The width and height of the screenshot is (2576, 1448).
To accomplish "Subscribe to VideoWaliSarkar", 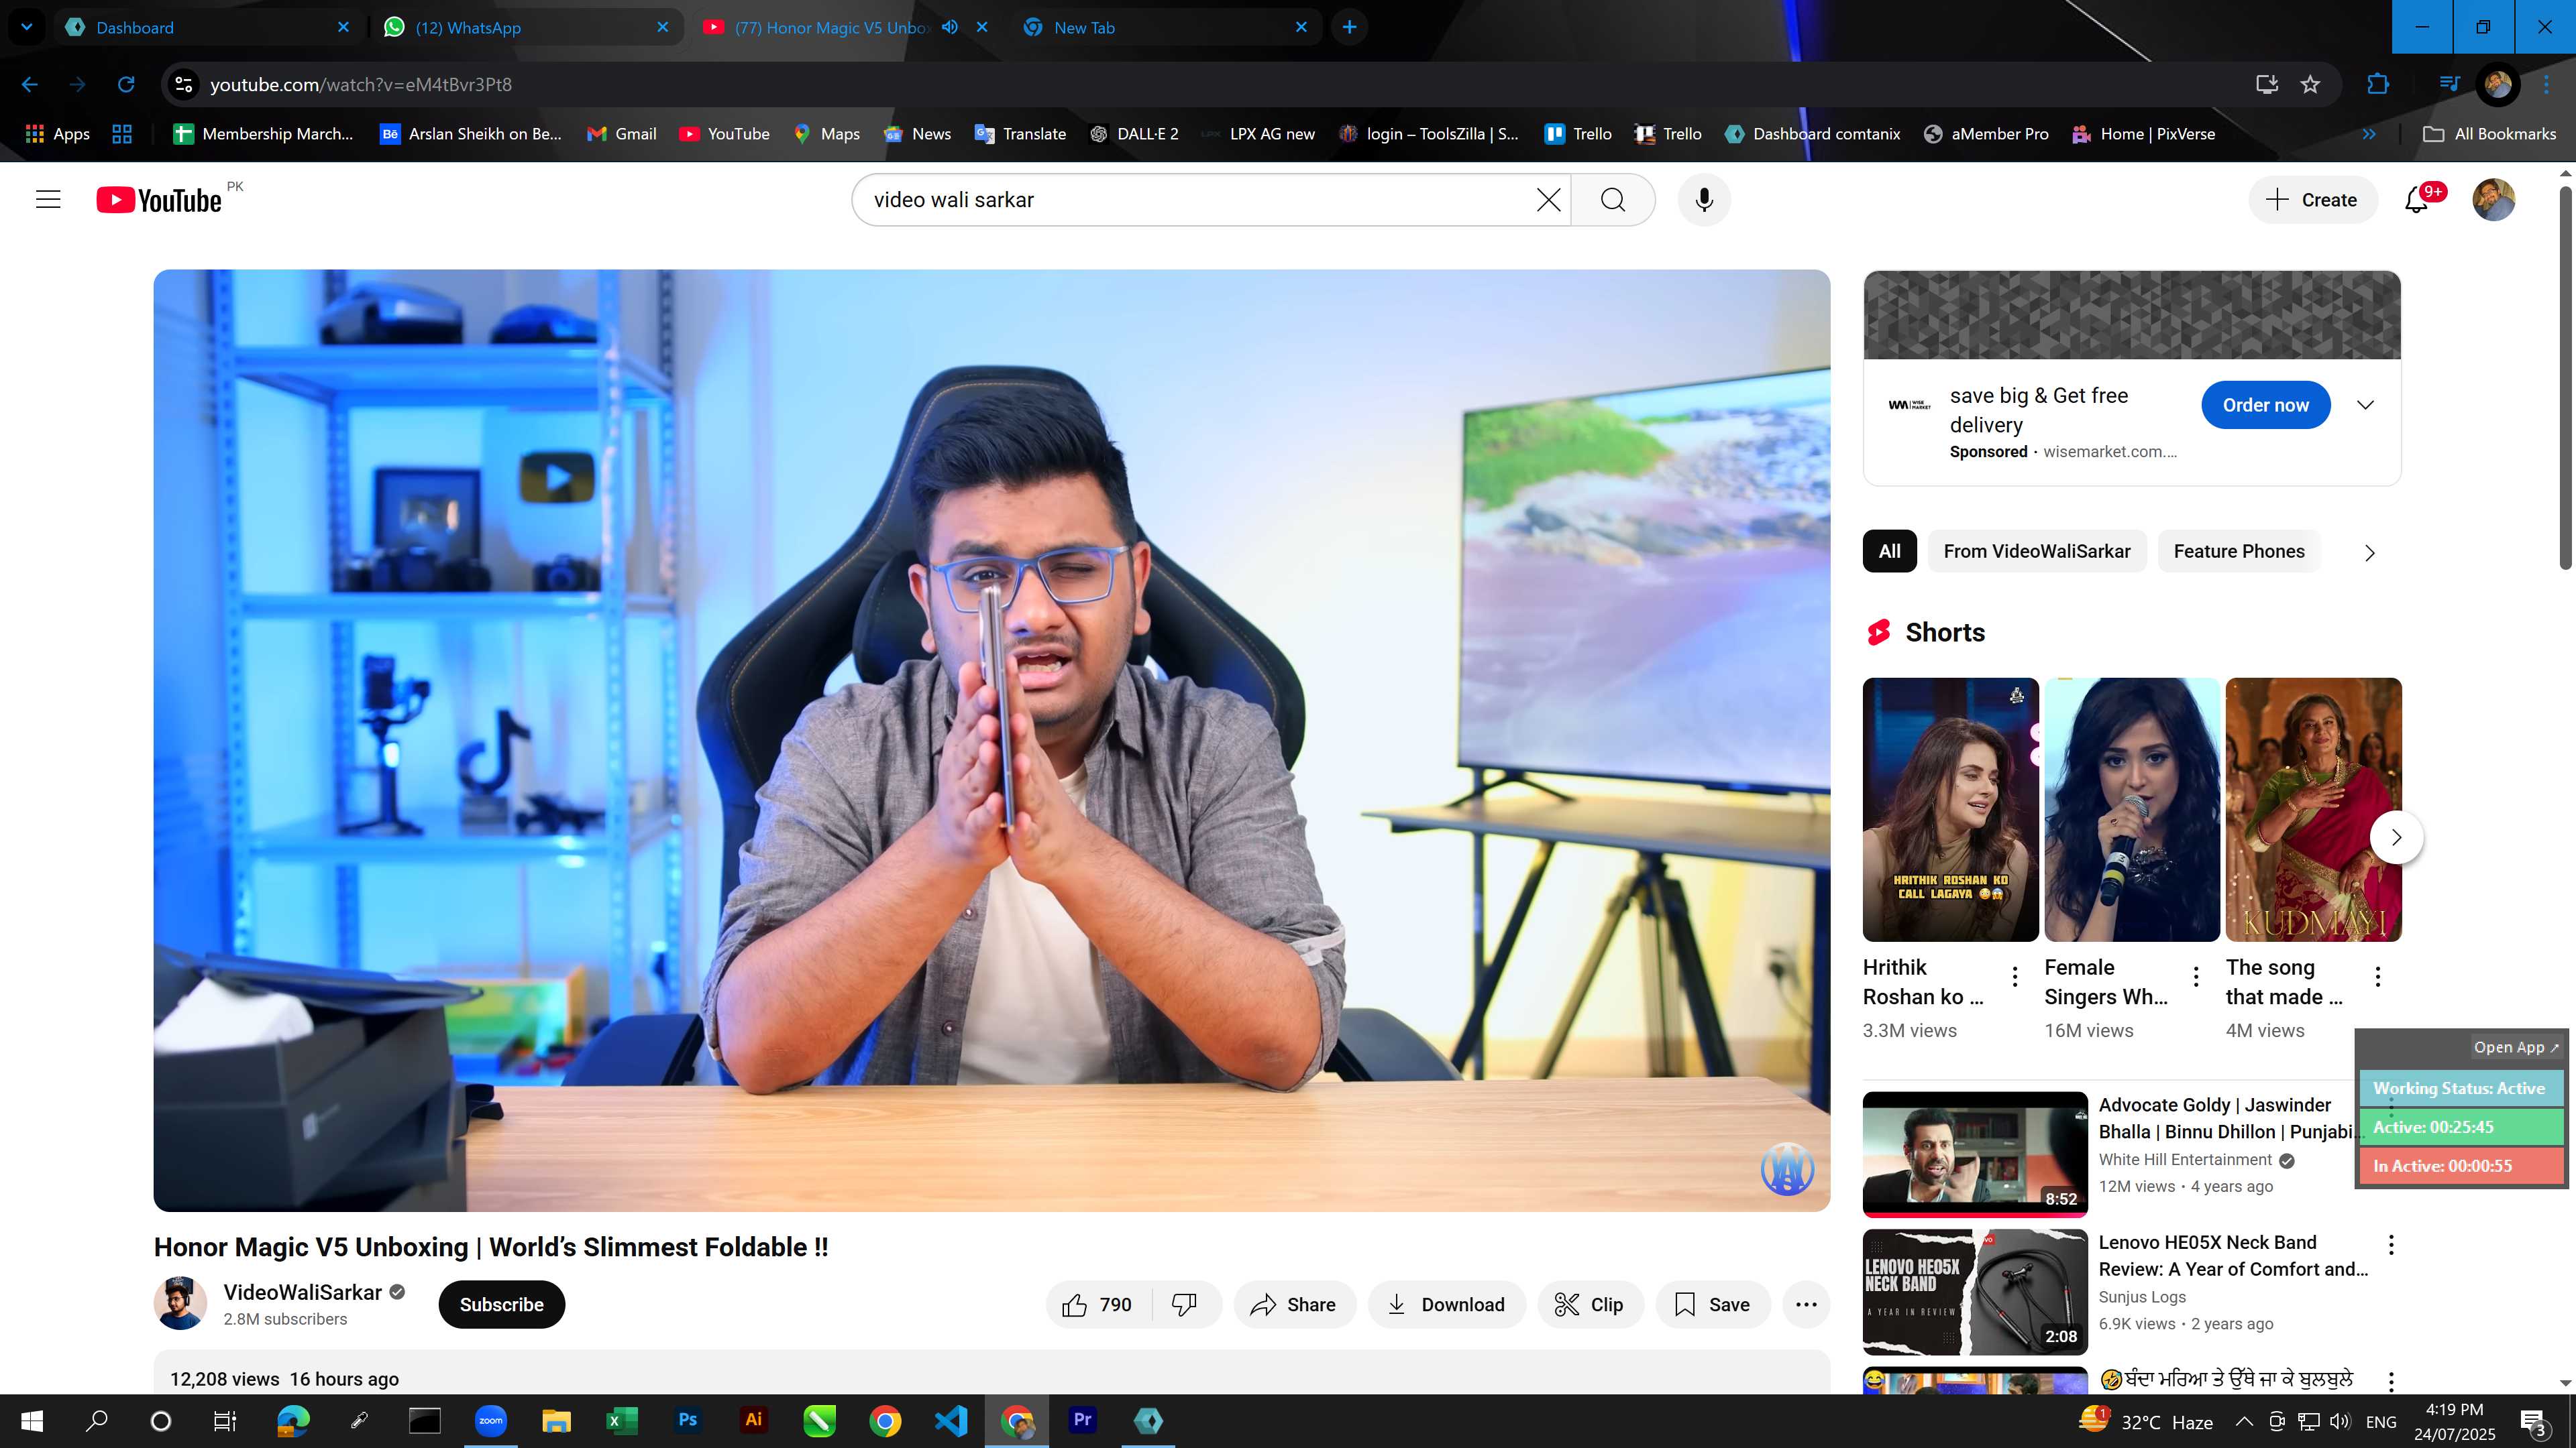I will [x=501, y=1304].
